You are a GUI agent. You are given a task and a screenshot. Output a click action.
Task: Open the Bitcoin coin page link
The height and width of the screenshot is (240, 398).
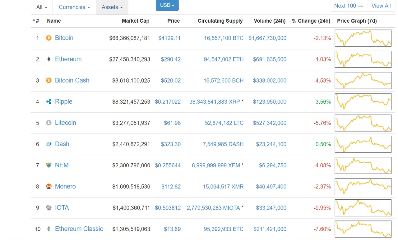click(64, 38)
